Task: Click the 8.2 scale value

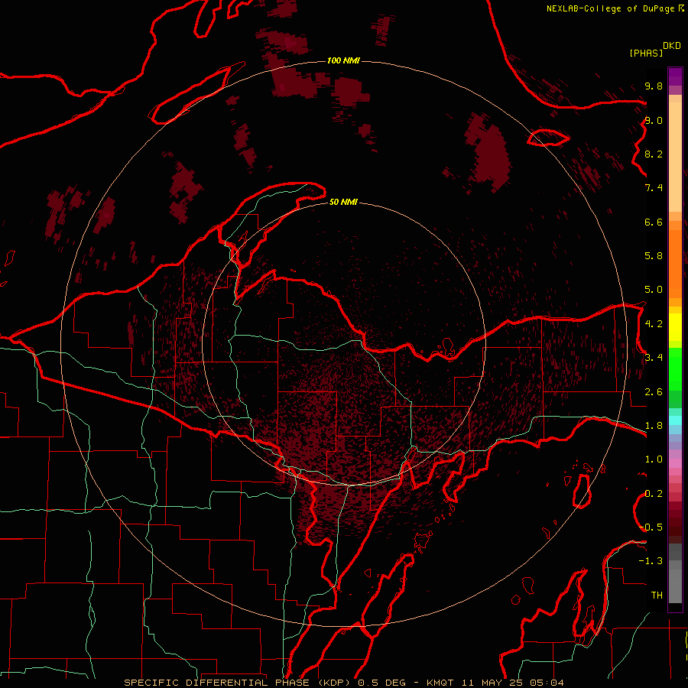Action: [654, 154]
